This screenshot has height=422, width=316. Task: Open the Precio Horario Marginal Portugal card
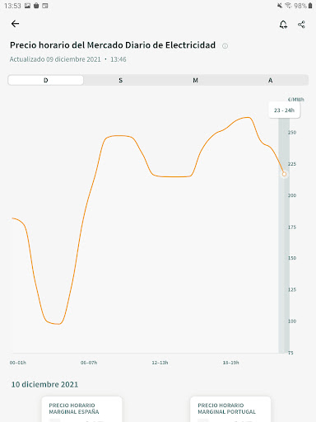tap(230, 409)
